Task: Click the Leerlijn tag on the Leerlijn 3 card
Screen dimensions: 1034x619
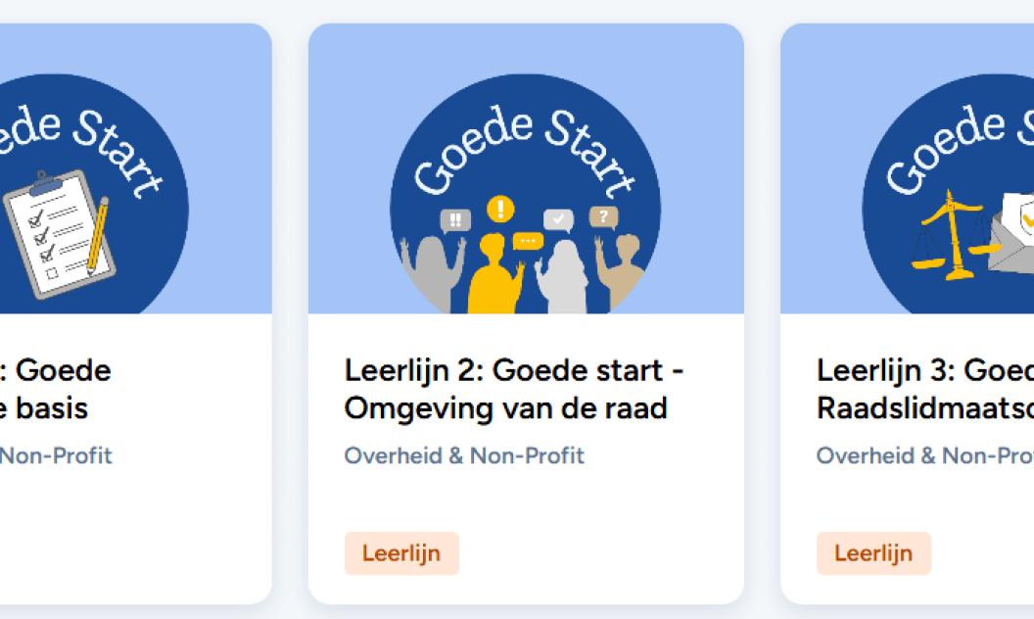Action: coord(873,553)
